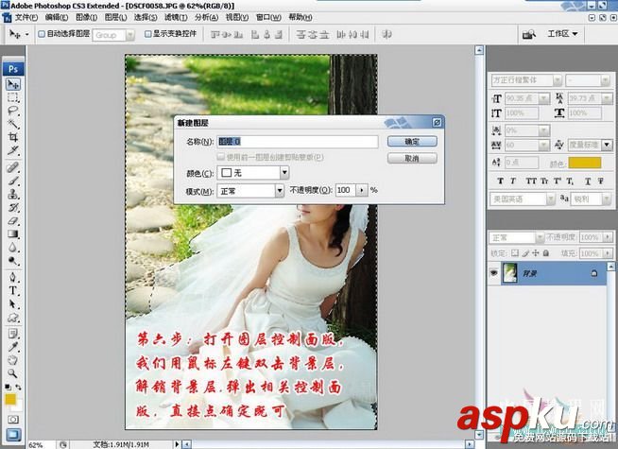
Task: Select the Brush tool
Action: (13, 181)
